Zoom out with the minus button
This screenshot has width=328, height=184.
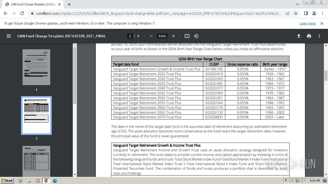(151, 36)
